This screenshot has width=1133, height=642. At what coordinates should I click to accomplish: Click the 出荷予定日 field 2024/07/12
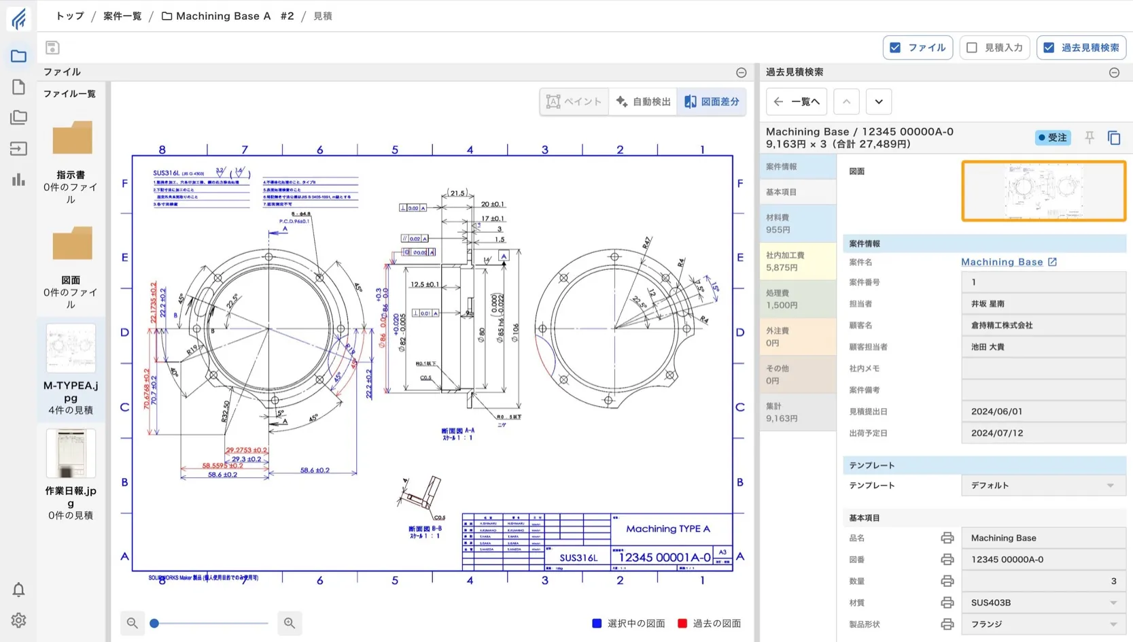[1043, 433]
